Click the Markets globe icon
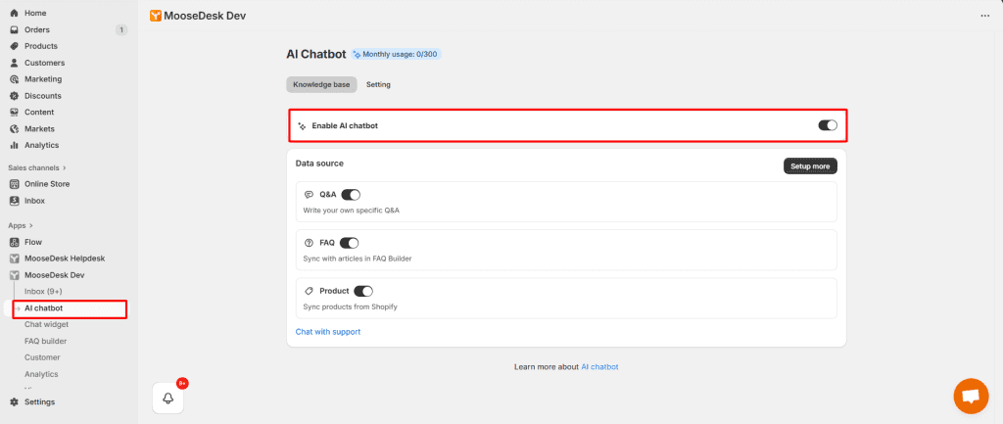 [14, 128]
